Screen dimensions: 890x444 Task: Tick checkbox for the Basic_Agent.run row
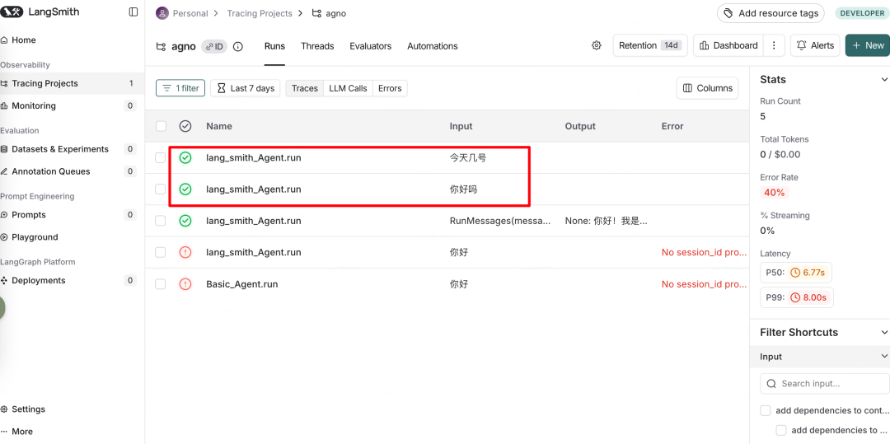(x=161, y=284)
